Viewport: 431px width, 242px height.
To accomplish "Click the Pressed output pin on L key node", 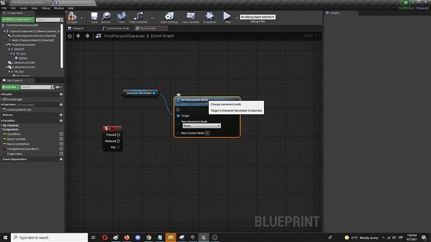I will pos(119,134).
